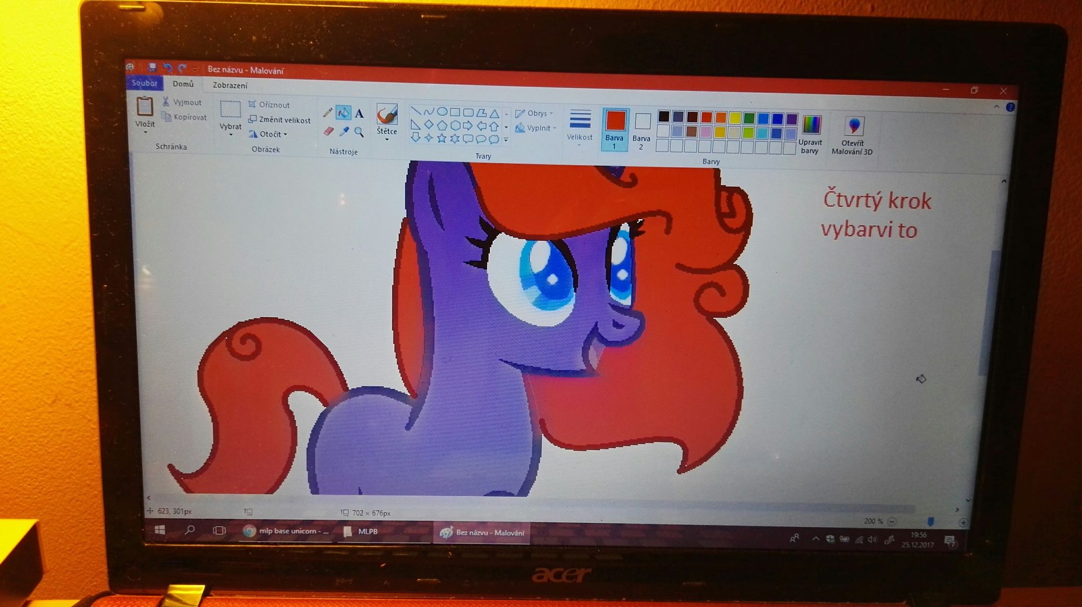Click the Save icon in title bar
This screenshot has width=1082, height=607.
(152, 68)
